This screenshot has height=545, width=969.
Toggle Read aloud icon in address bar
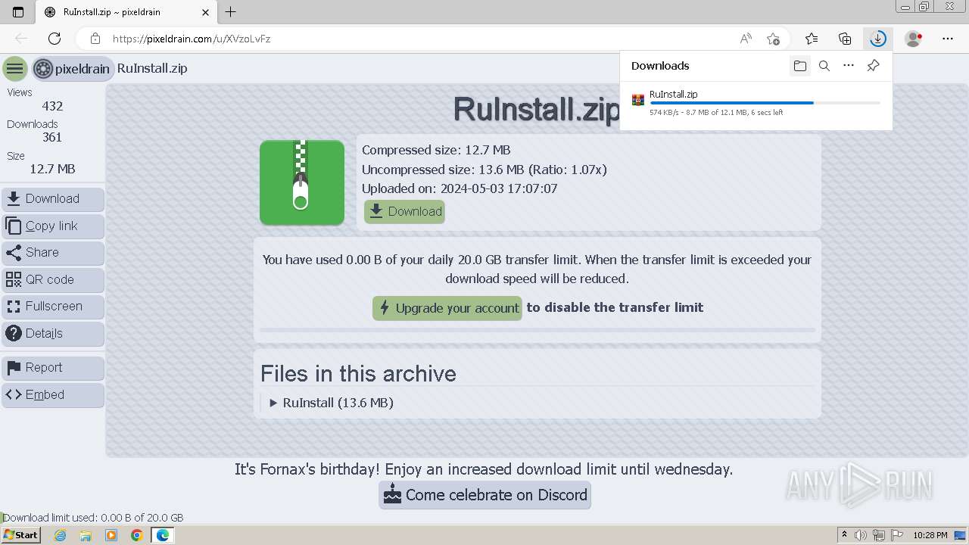pos(746,39)
